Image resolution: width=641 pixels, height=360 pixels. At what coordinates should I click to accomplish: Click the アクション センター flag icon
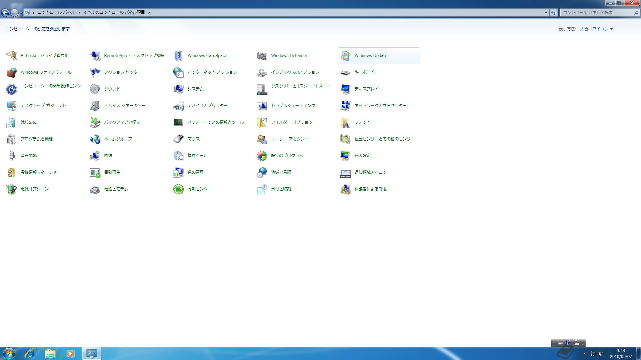pos(95,72)
